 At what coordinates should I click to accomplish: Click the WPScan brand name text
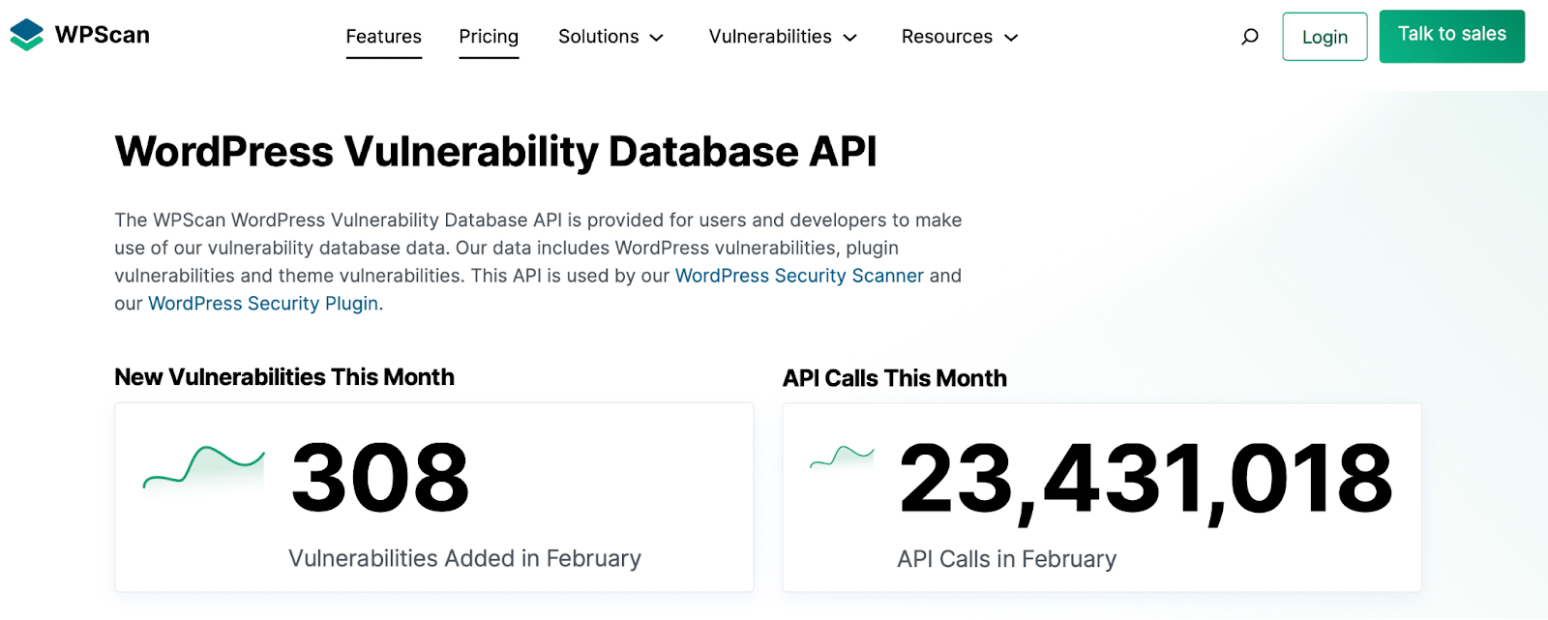pyautogui.click(x=103, y=35)
